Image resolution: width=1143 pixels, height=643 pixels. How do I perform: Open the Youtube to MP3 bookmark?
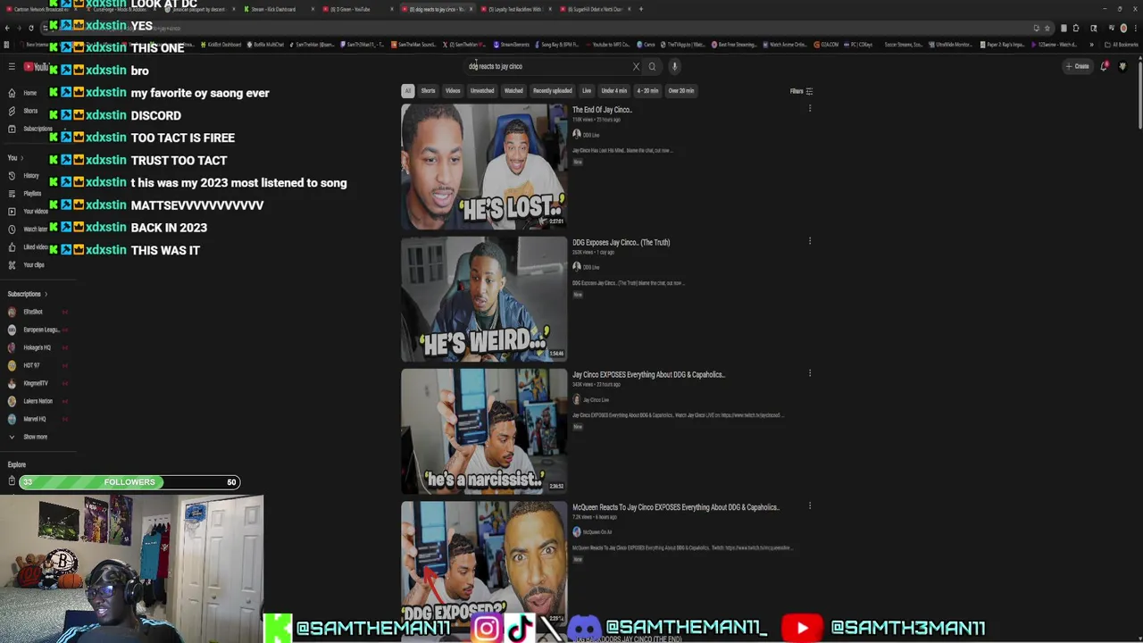(609, 44)
